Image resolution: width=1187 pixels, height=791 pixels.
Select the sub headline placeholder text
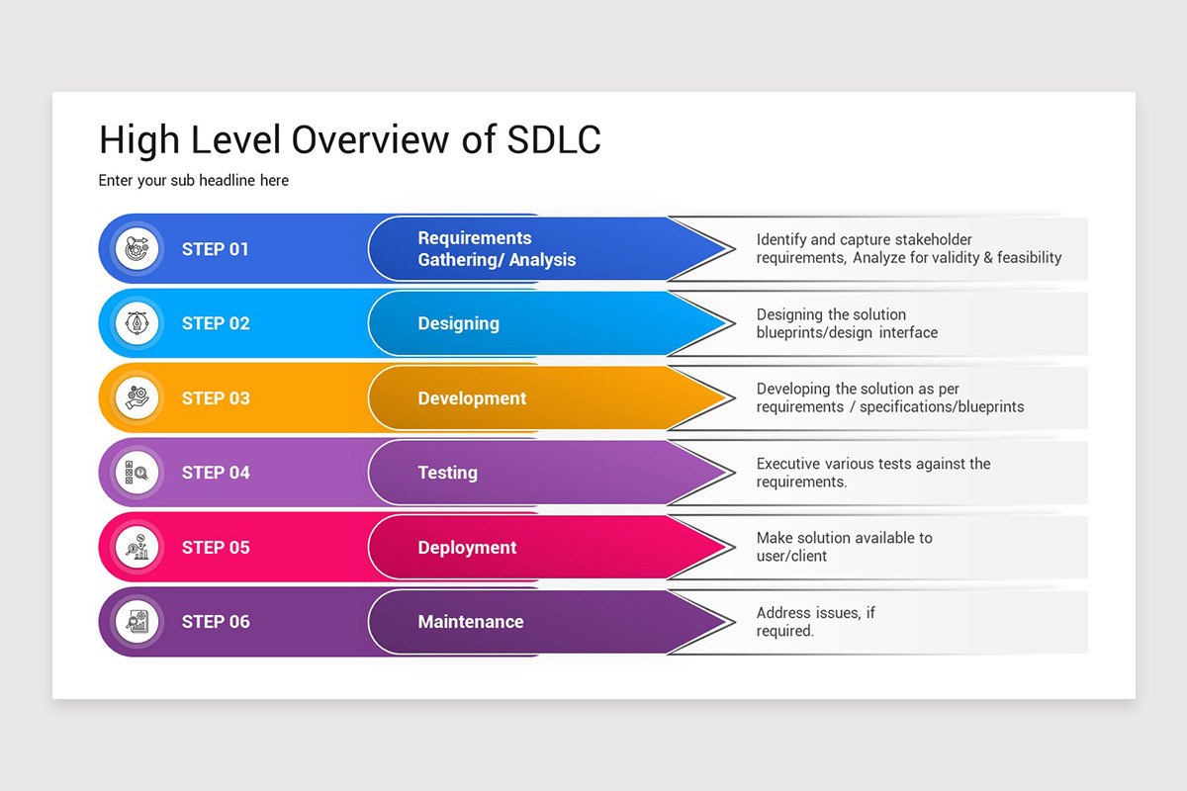tap(193, 180)
